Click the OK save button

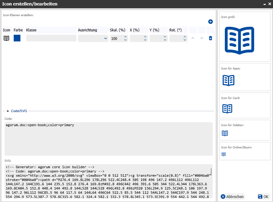coord(263,197)
